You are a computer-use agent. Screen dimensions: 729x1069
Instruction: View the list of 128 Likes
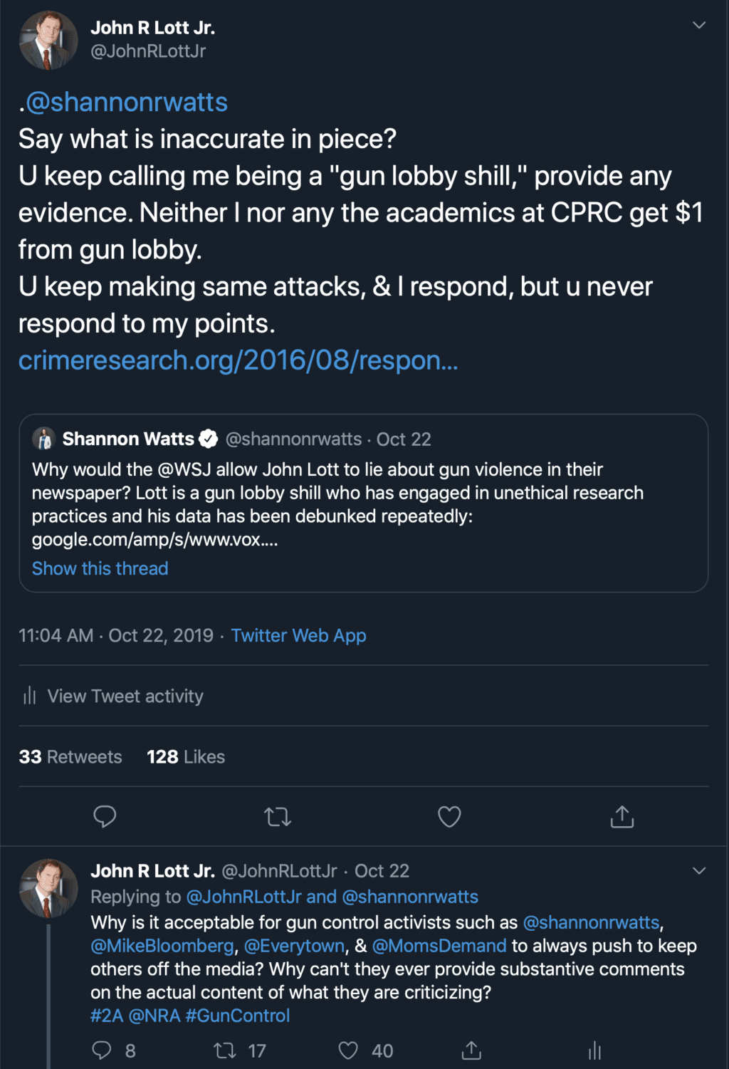(x=186, y=756)
